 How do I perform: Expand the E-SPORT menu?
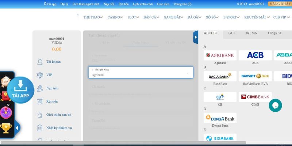tap(231, 17)
